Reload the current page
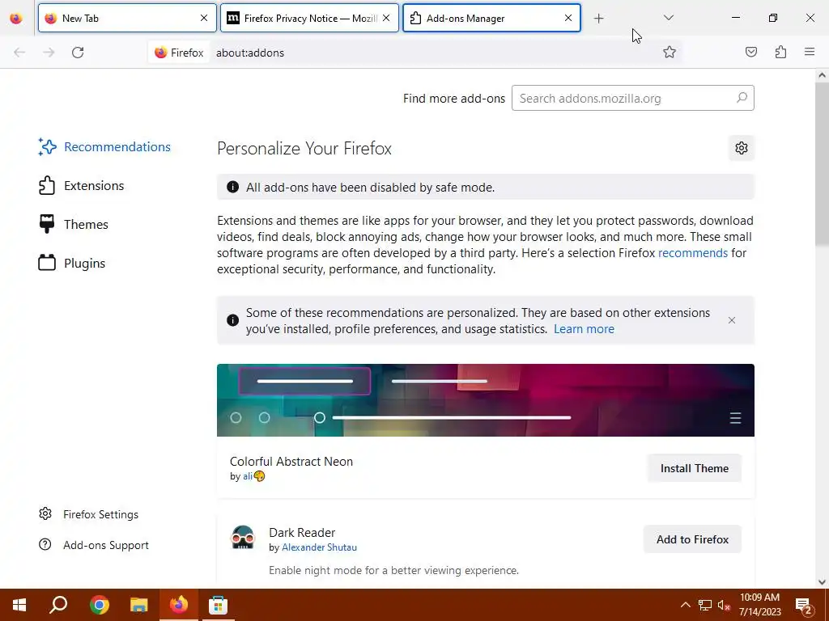 pos(78,53)
